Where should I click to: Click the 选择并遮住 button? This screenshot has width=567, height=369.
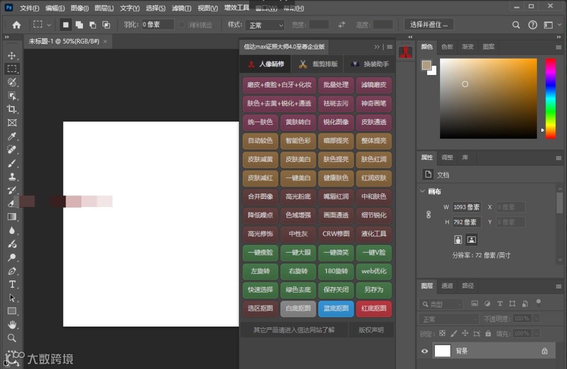click(429, 25)
